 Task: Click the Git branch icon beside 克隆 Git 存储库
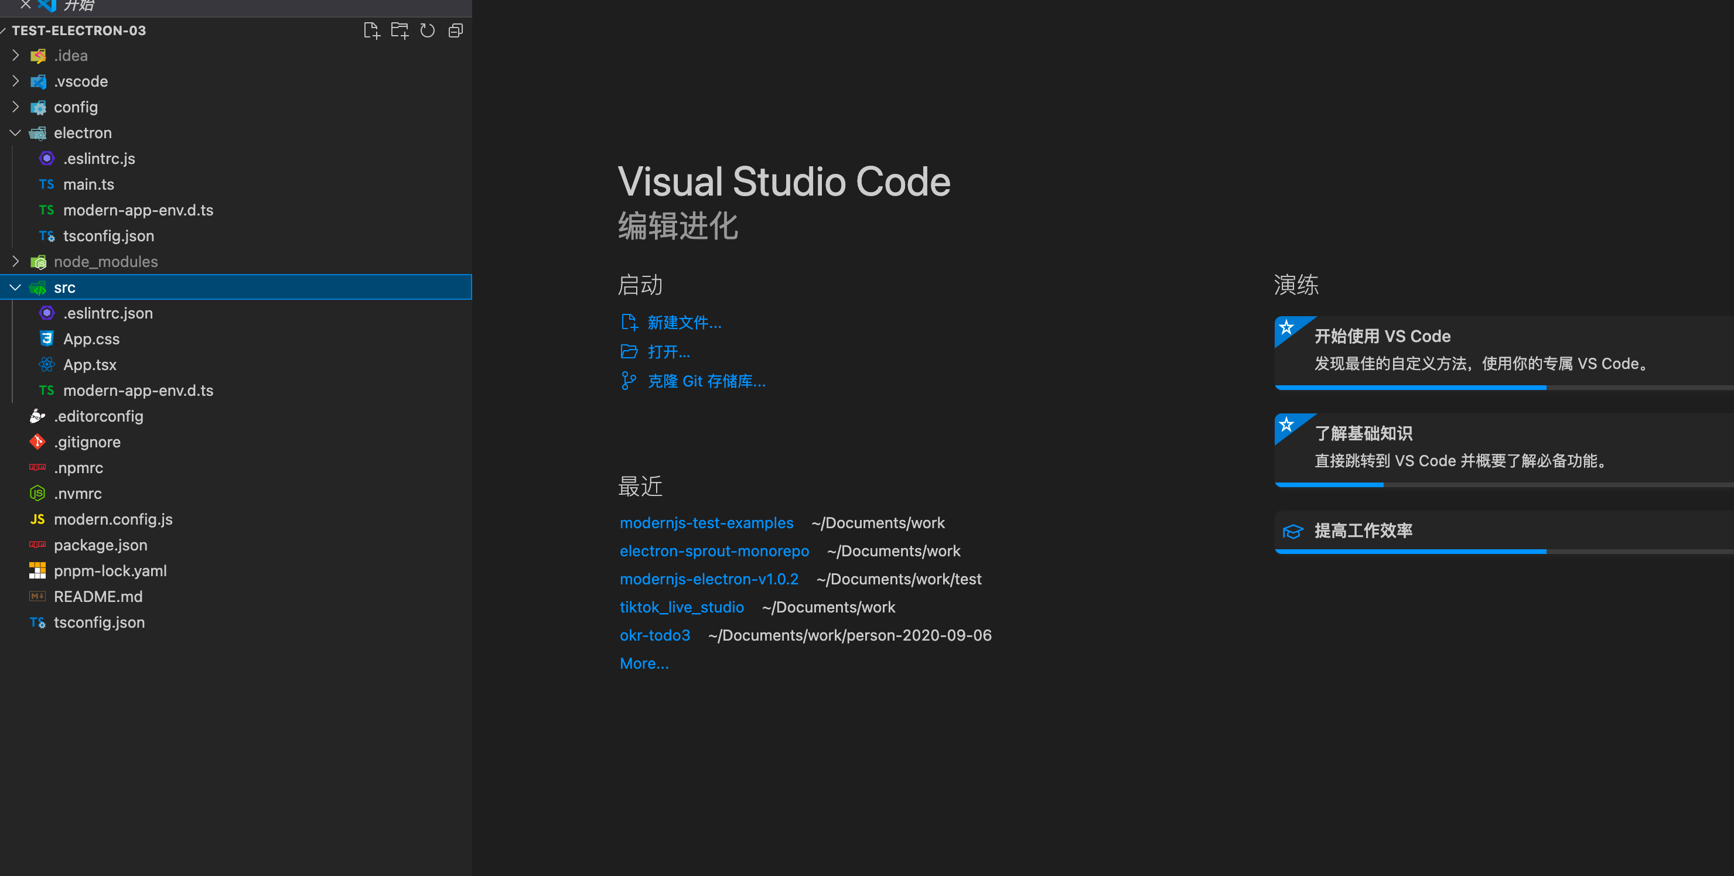[629, 380]
